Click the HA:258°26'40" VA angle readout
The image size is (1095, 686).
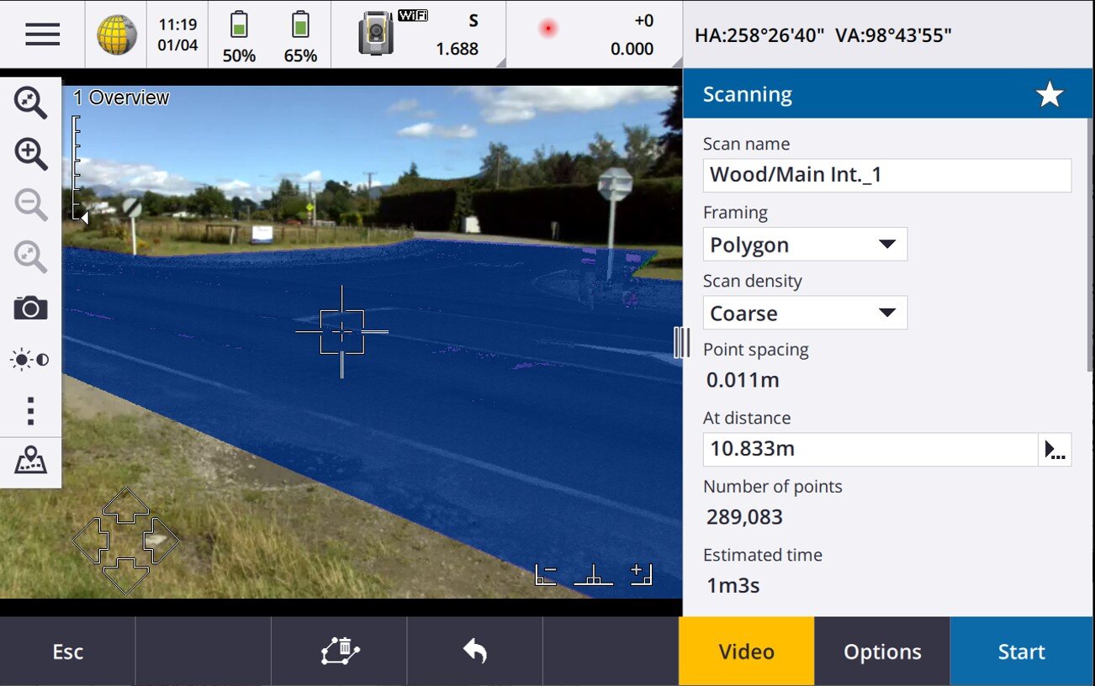click(x=823, y=35)
